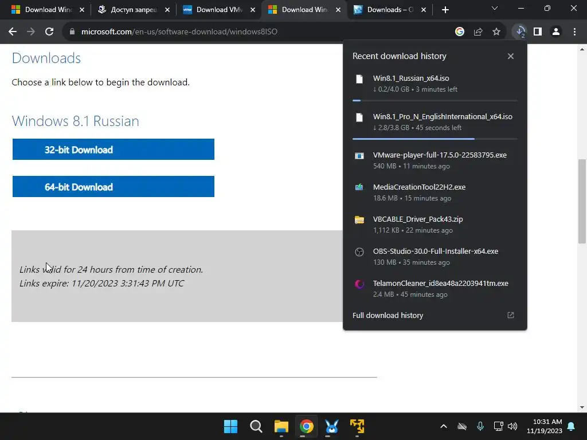Open Google icon in address bar

coord(460,32)
